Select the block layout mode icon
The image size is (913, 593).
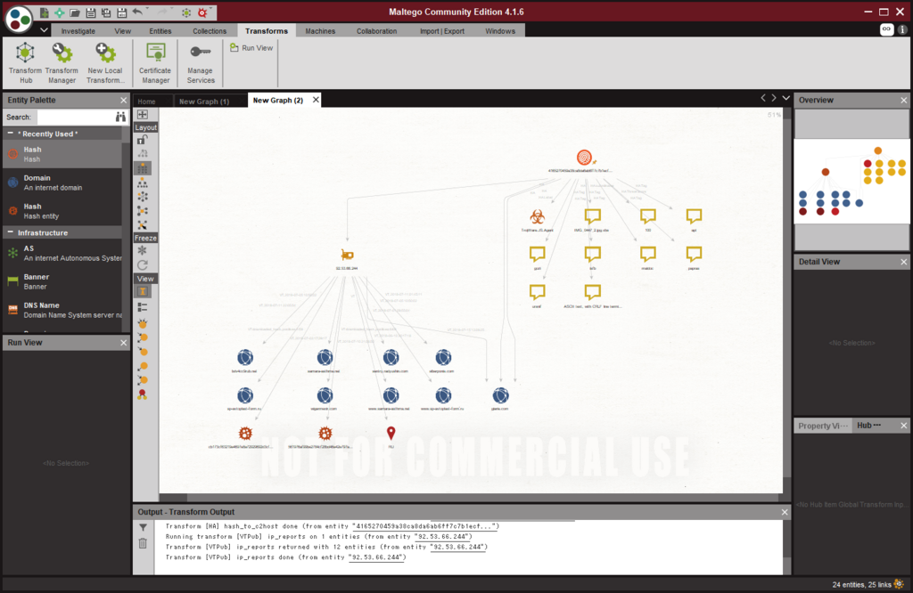click(x=143, y=168)
